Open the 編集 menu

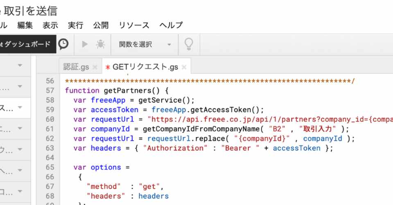point(25,25)
